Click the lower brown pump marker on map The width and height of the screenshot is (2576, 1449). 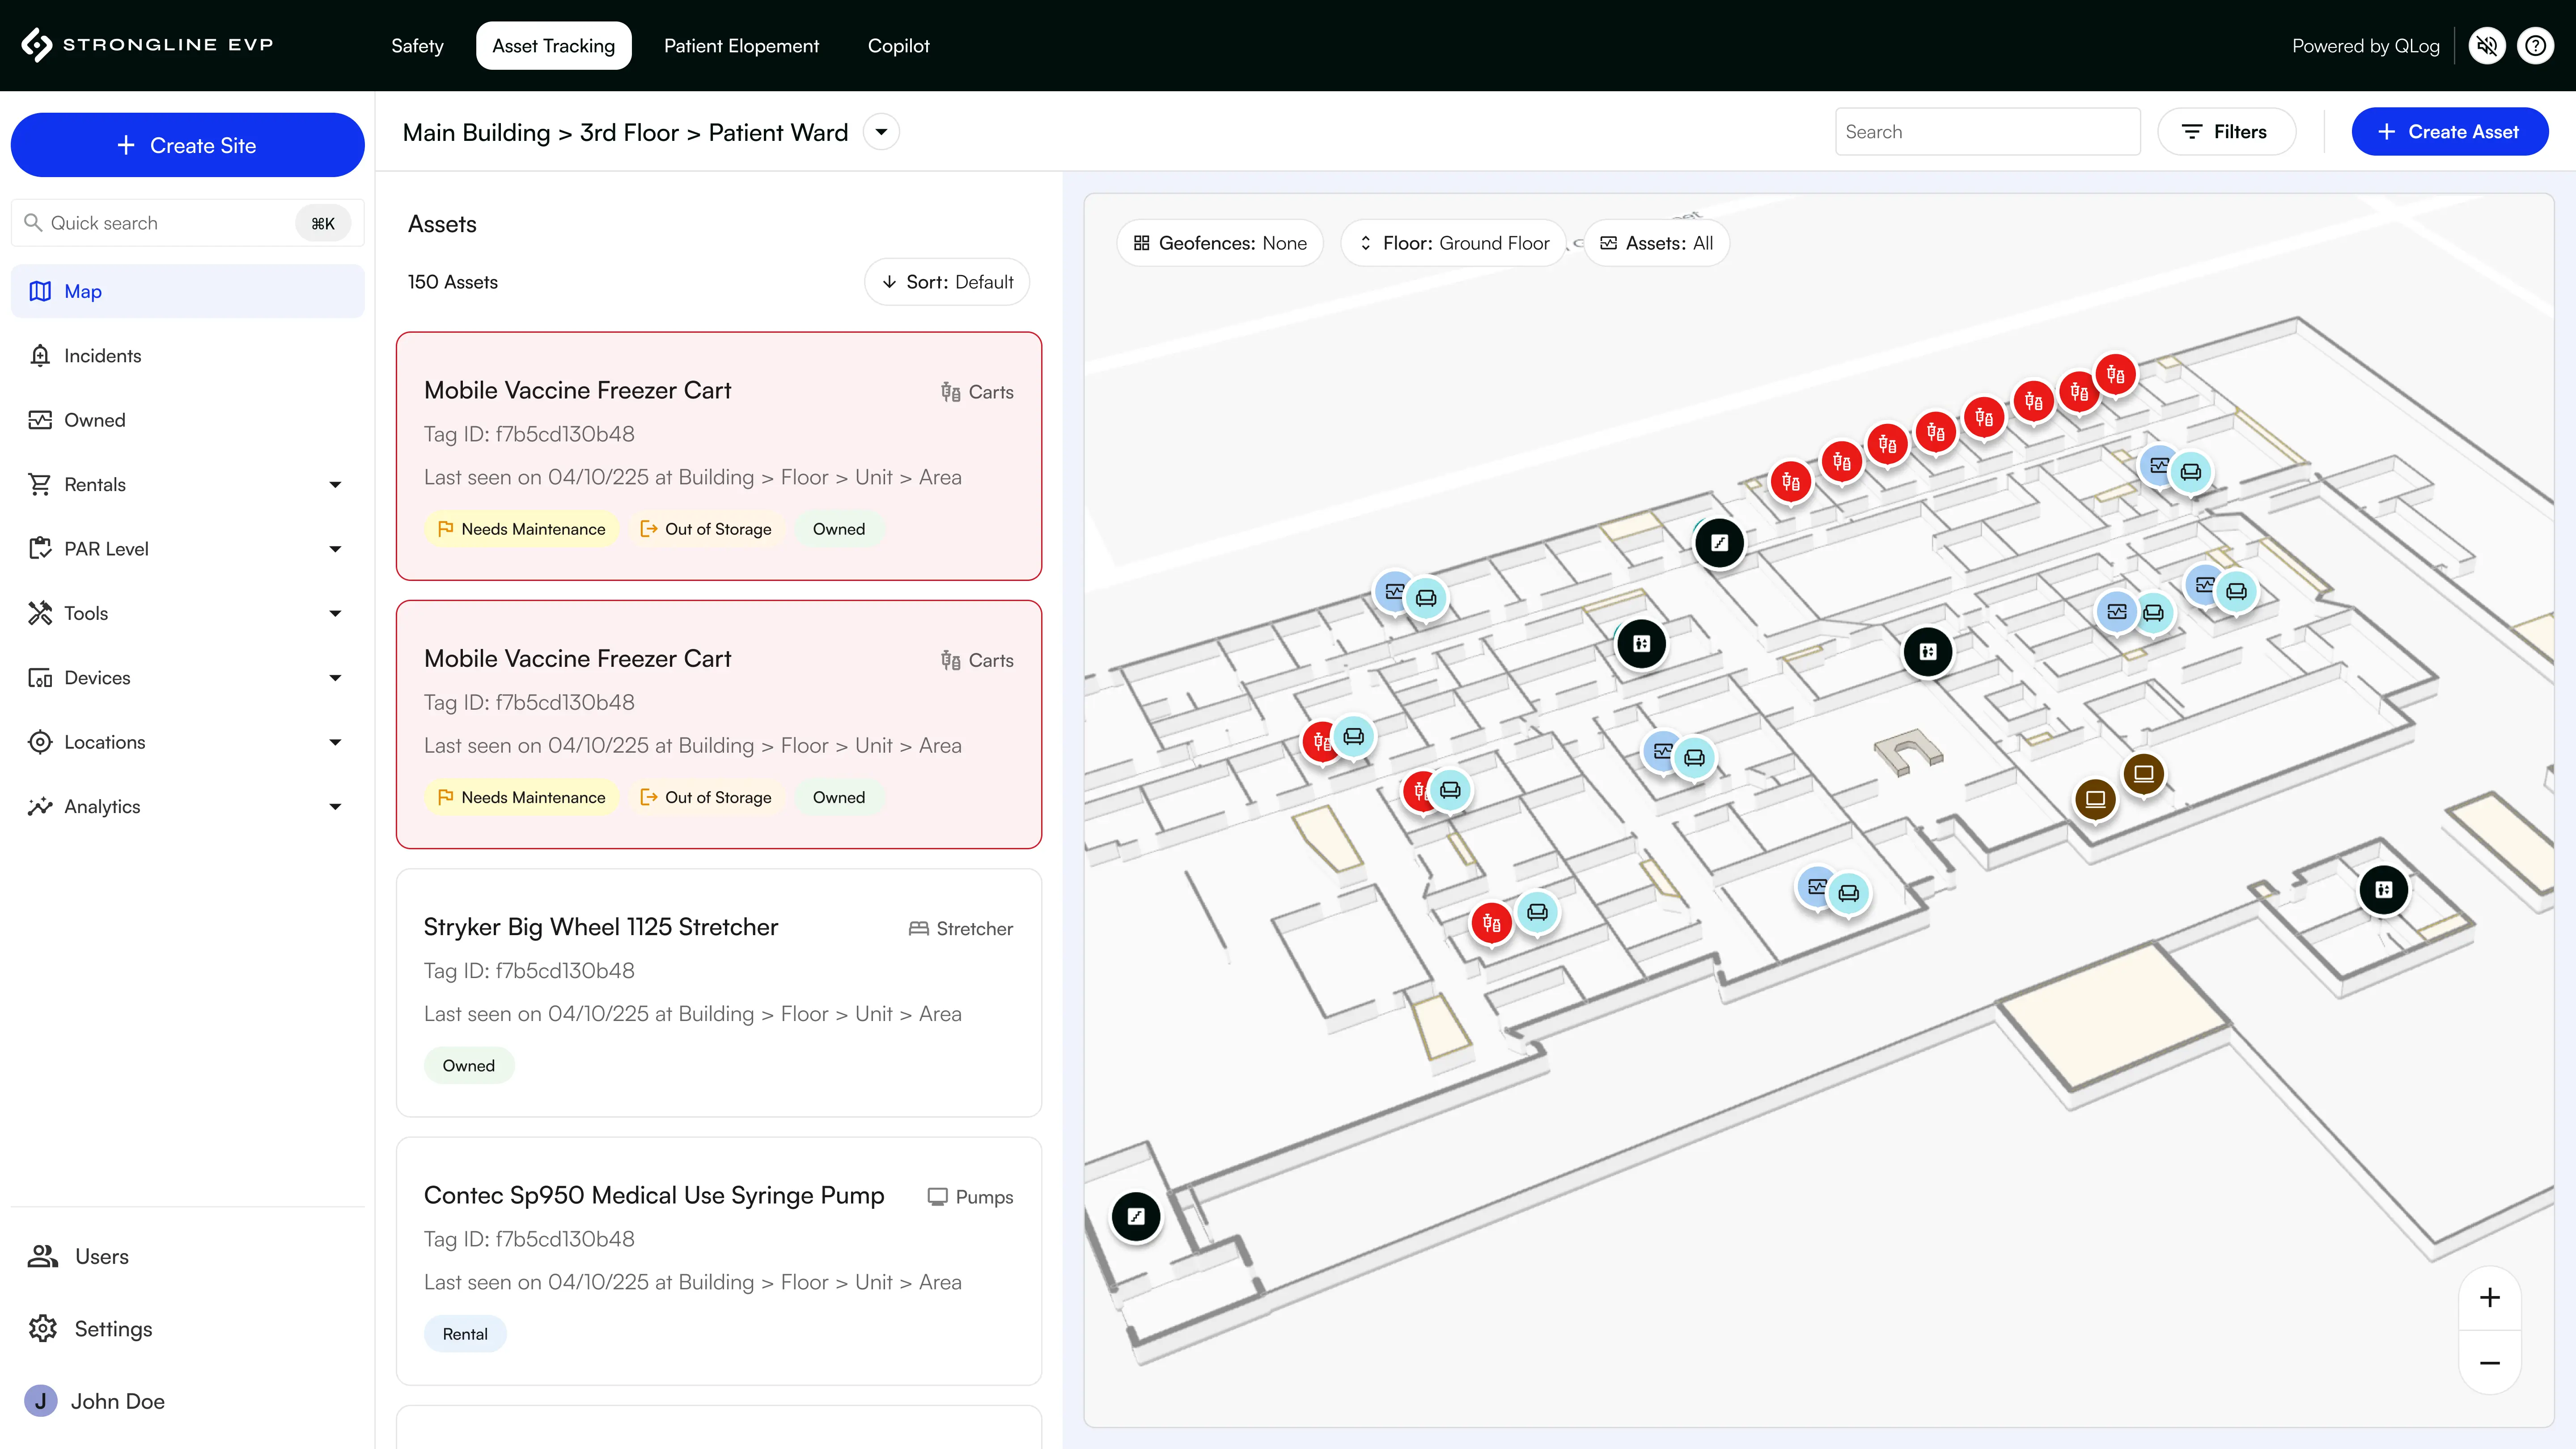pos(2095,799)
